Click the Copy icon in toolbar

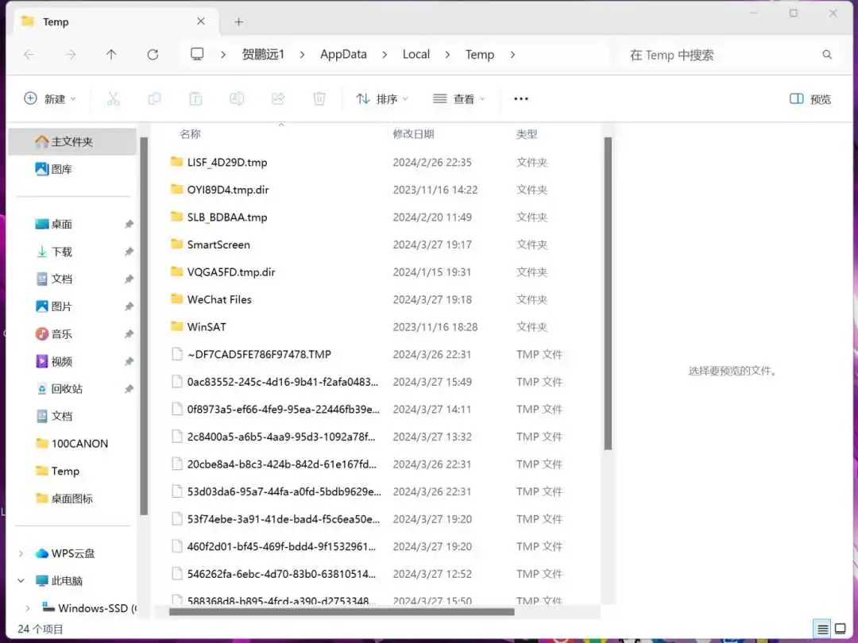coord(154,98)
